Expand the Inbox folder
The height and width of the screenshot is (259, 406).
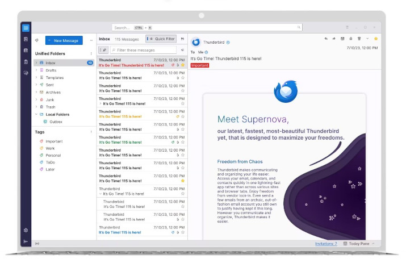tap(36, 62)
